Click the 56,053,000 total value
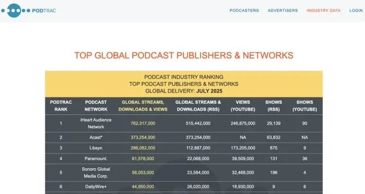This screenshot has width=365, height=194. click(x=143, y=173)
